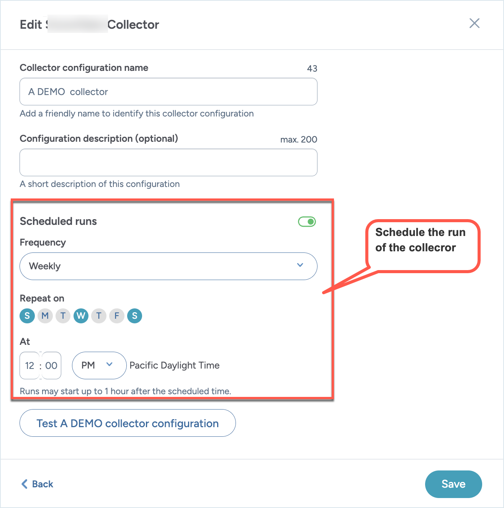
Task: Enable Monday in Repeat on days
Action: pyautogui.click(x=45, y=316)
